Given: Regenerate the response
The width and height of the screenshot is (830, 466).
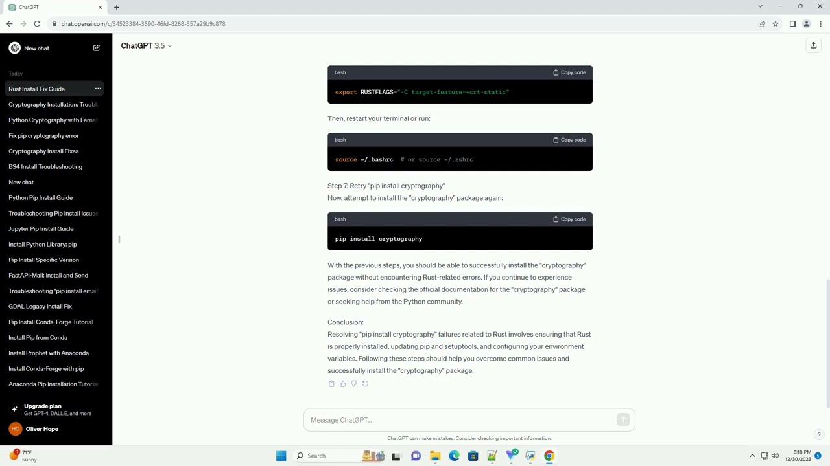Looking at the screenshot, I should (x=365, y=384).
